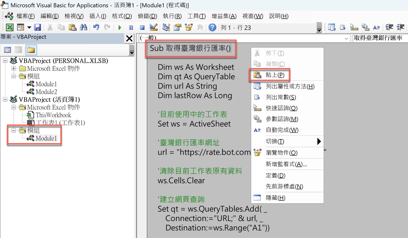Open the 檢視(V) menu
Screen dimensions: 408x238
(x=74, y=16)
